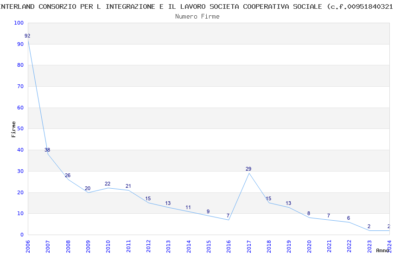This screenshot has width=394, height=255.
Task: Click data value 9 at 2015
Action: (x=208, y=212)
